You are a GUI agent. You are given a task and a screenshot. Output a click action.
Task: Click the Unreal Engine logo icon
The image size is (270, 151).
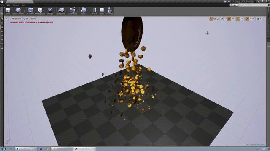[2, 2]
